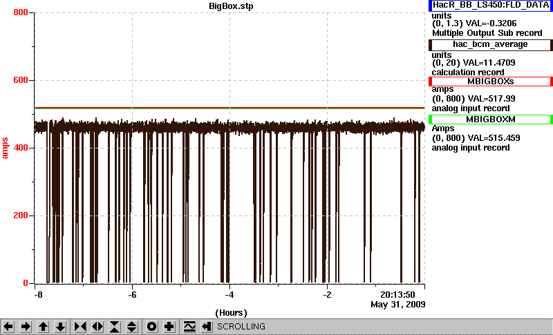
Task: Click the 400 y-axis tick label
Action: pyautogui.click(x=21, y=148)
